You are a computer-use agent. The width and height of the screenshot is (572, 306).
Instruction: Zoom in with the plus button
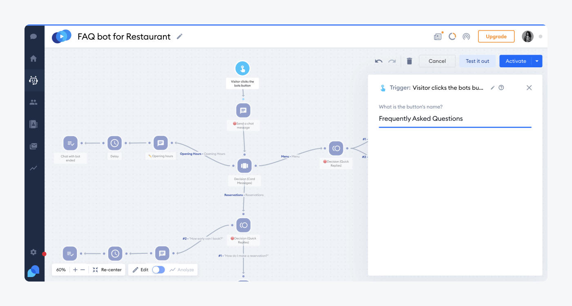pos(75,270)
